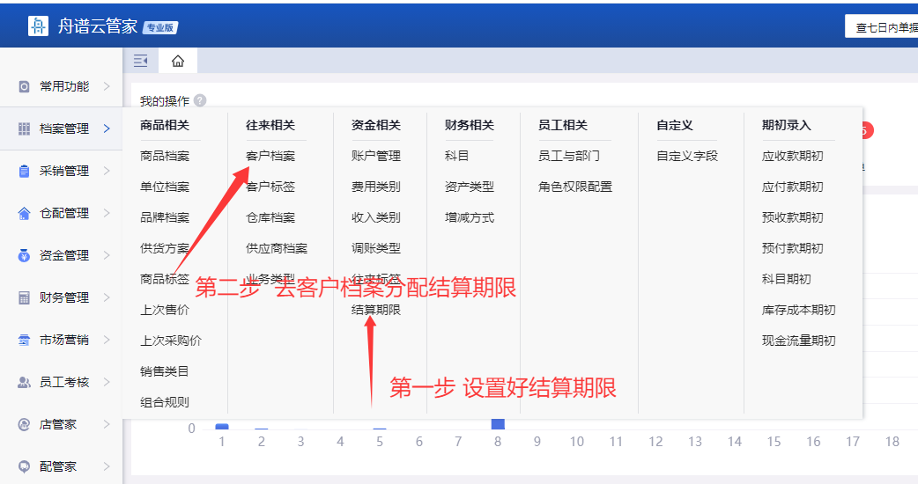Toggle the sidebar collapse icon

coord(140,61)
